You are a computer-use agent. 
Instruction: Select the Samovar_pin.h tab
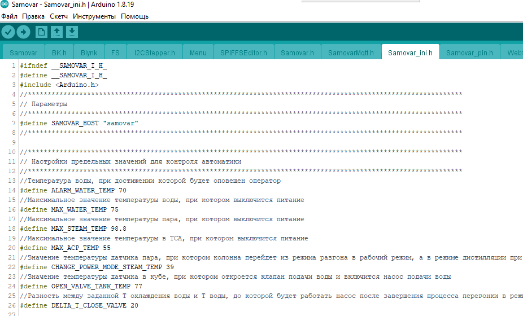pos(469,53)
